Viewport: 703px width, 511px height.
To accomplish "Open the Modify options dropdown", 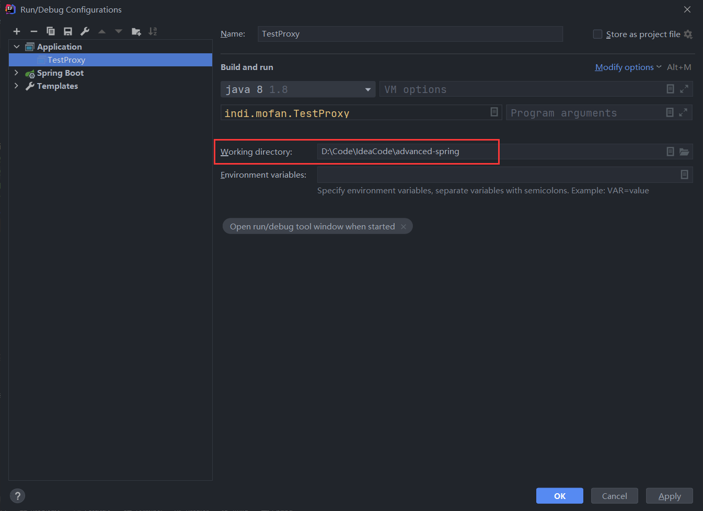I will pos(628,67).
